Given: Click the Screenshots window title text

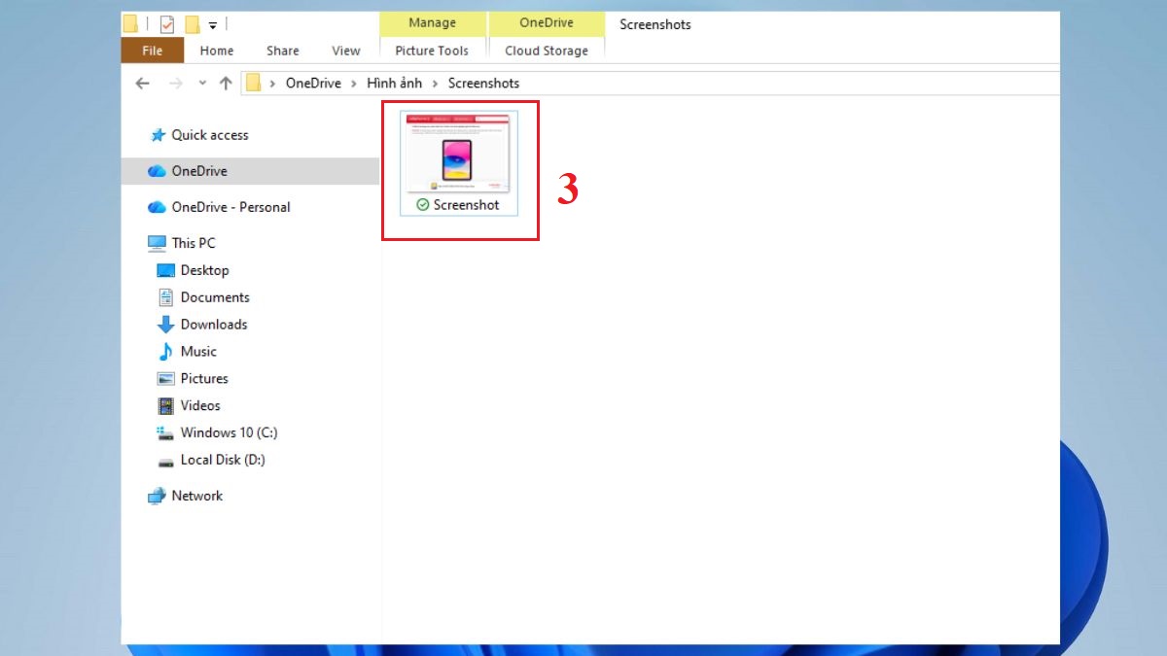Looking at the screenshot, I should (655, 24).
